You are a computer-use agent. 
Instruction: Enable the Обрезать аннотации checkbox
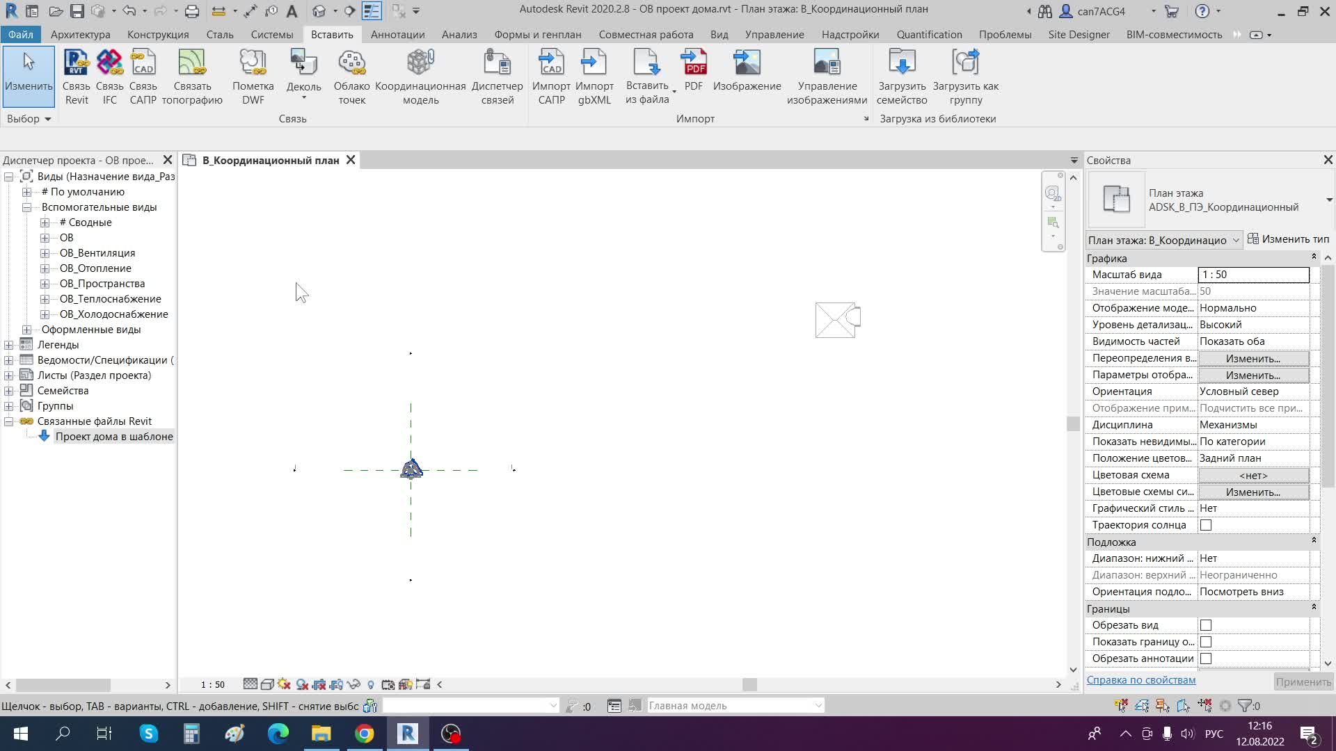(1206, 659)
